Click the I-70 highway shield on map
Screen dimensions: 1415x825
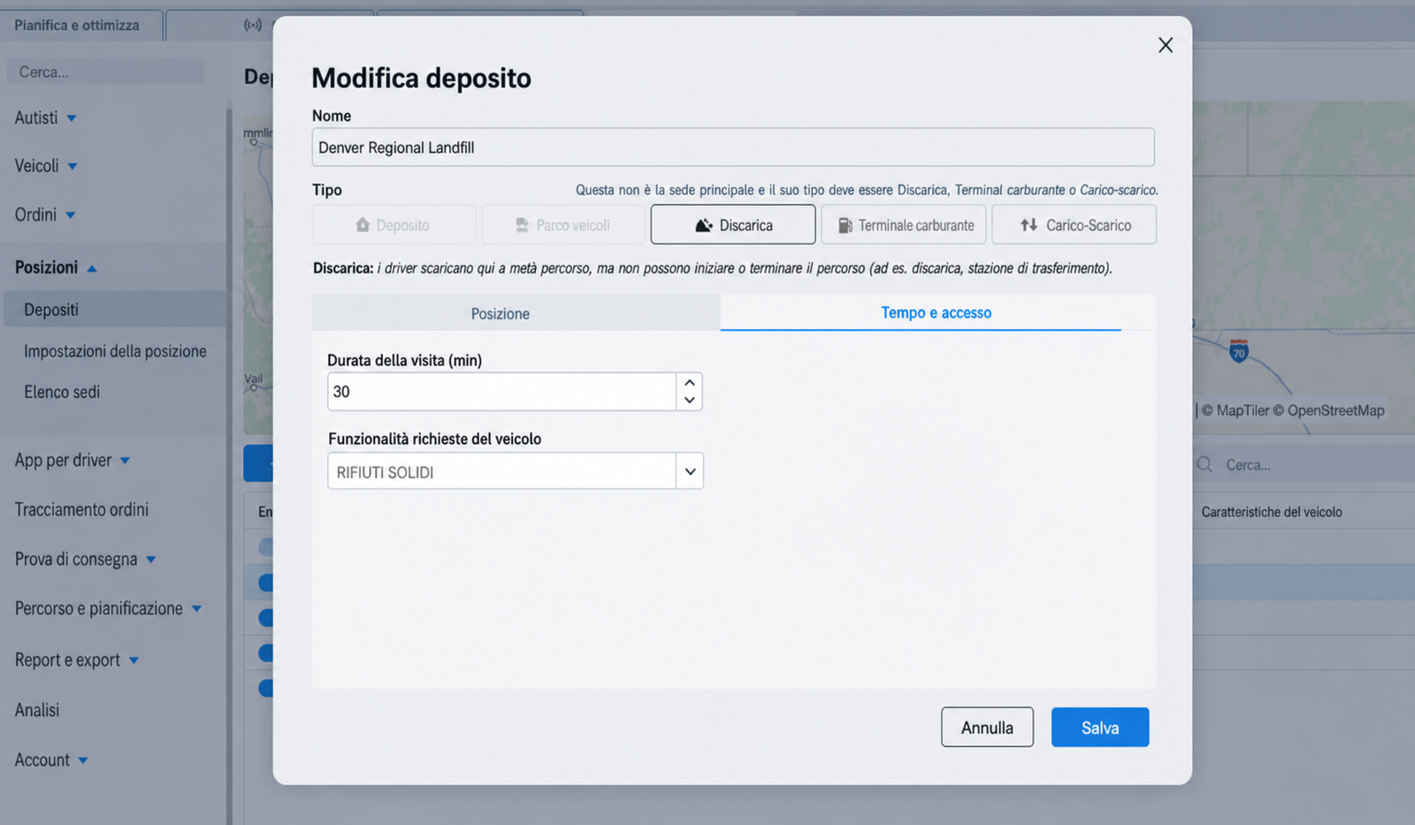1239,351
